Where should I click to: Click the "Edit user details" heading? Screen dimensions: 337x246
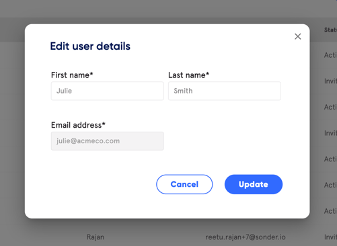point(90,46)
